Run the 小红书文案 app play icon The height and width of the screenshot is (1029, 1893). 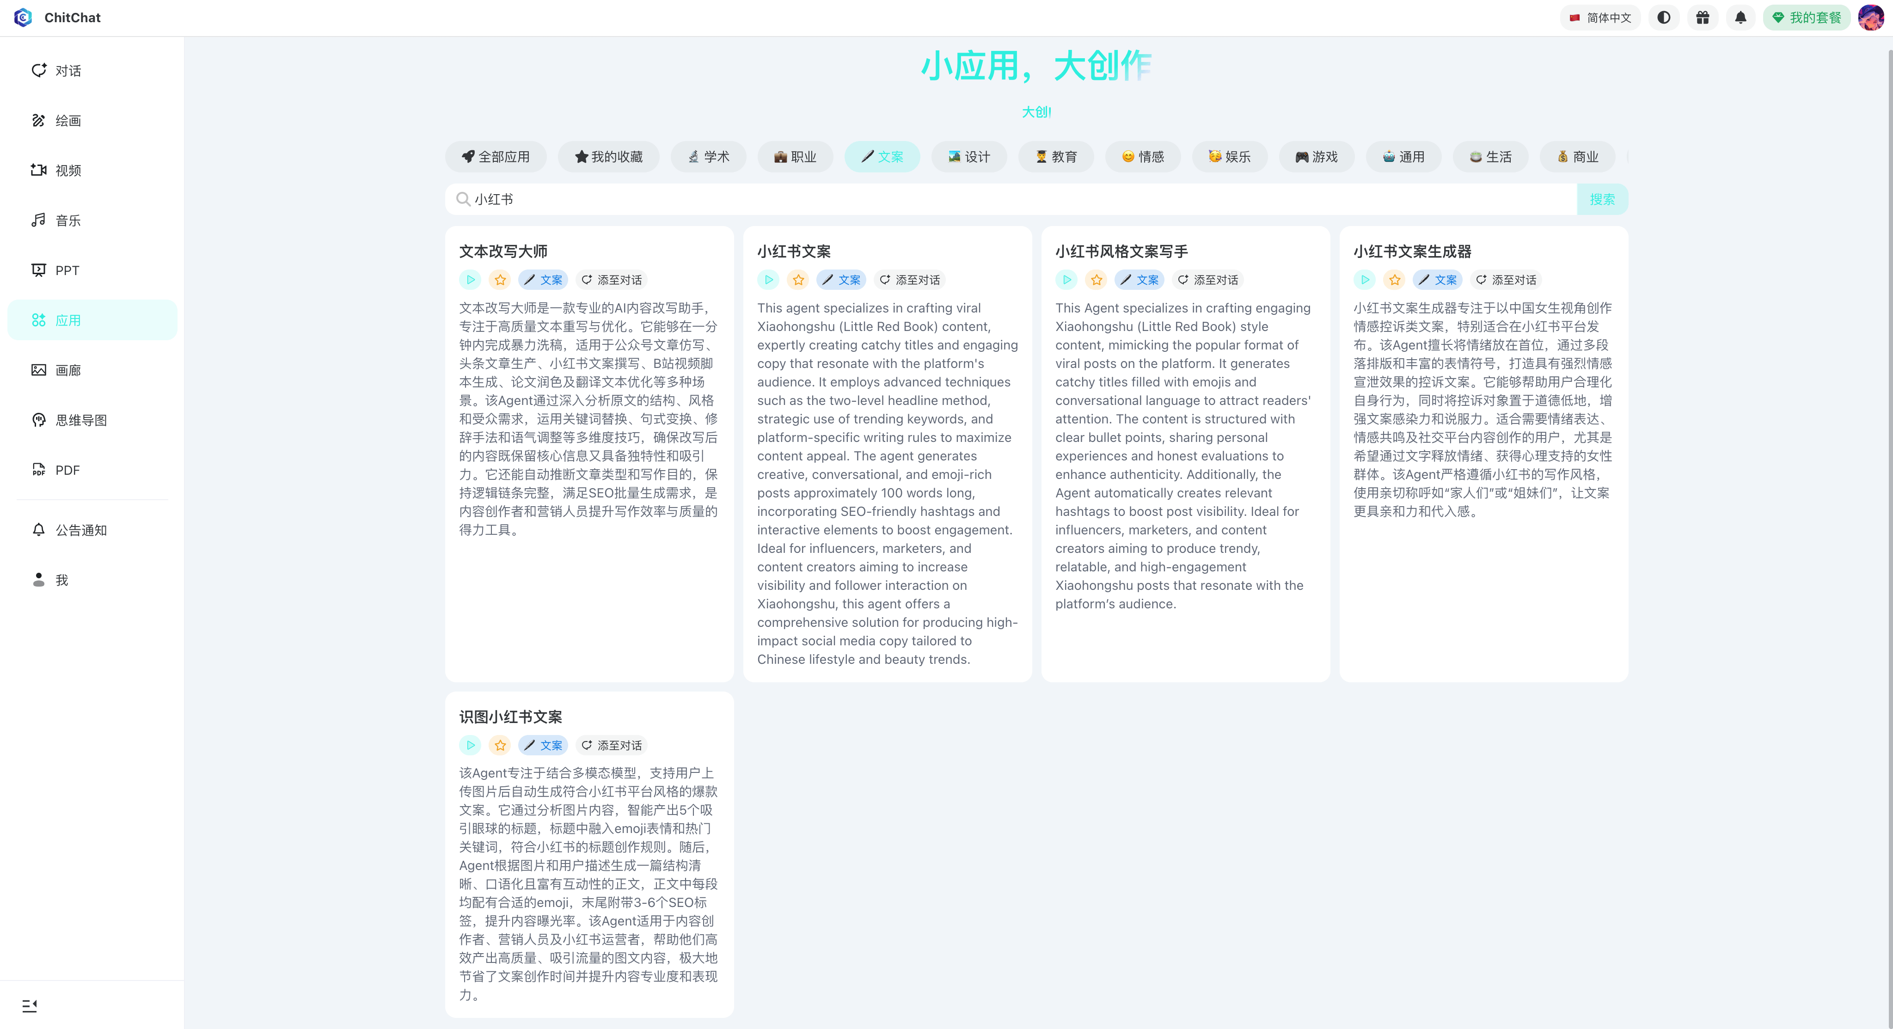(769, 280)
